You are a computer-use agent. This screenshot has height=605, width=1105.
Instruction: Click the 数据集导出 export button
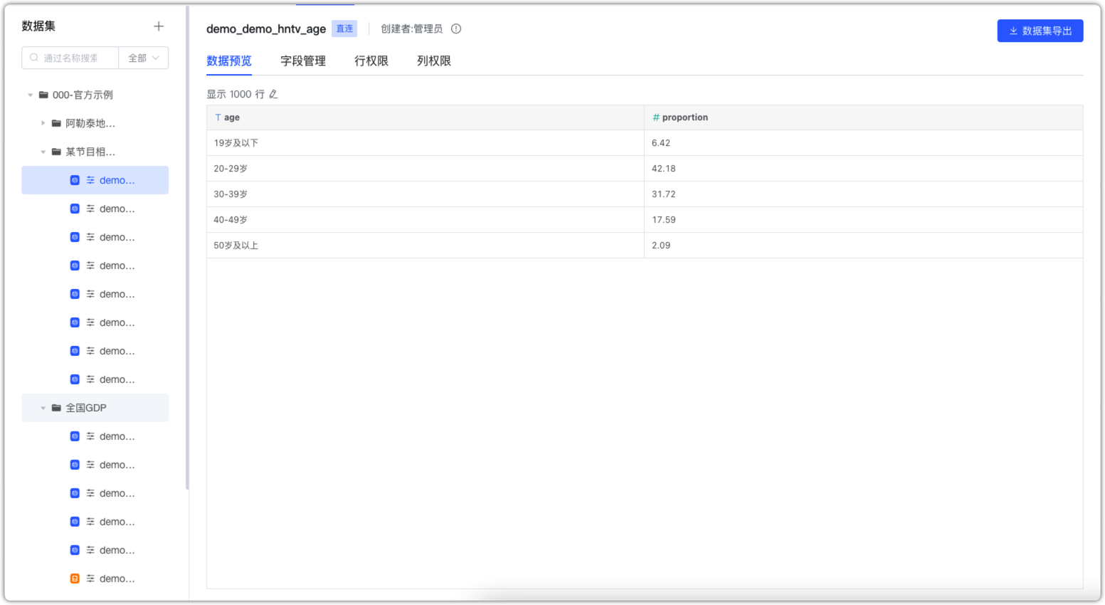click(1040, 31)
